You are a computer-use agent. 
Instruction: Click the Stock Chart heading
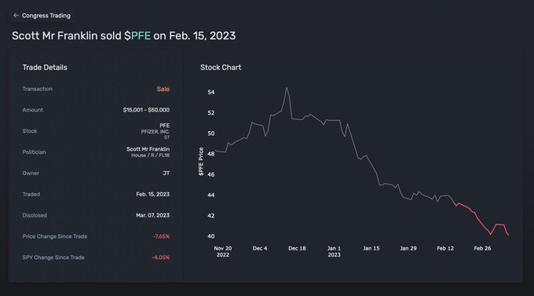[x=221, y=68]
